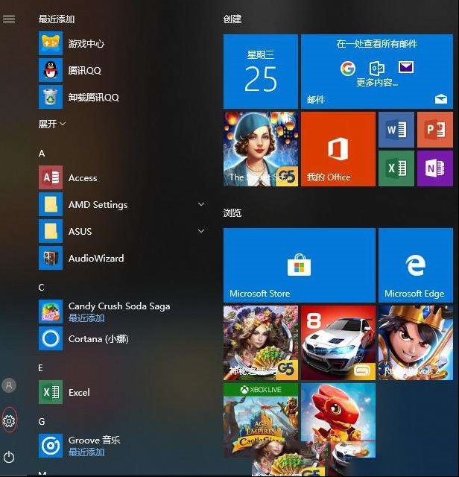Click the Google account icon in Mail tile
Viewport: 459px width, 477px height.
(348, 68)
